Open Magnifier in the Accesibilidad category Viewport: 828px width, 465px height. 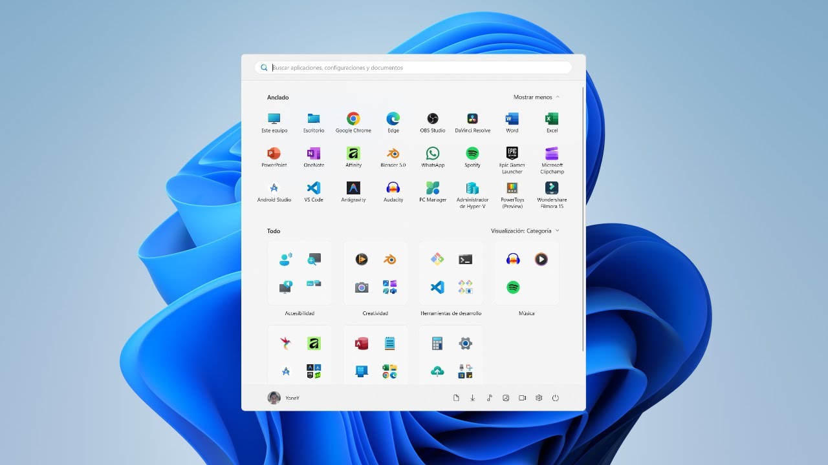point(314,259)
